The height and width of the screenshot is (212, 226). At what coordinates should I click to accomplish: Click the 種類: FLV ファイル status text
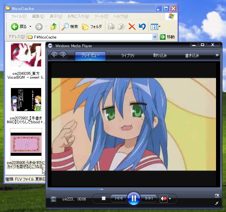point(20,179)
